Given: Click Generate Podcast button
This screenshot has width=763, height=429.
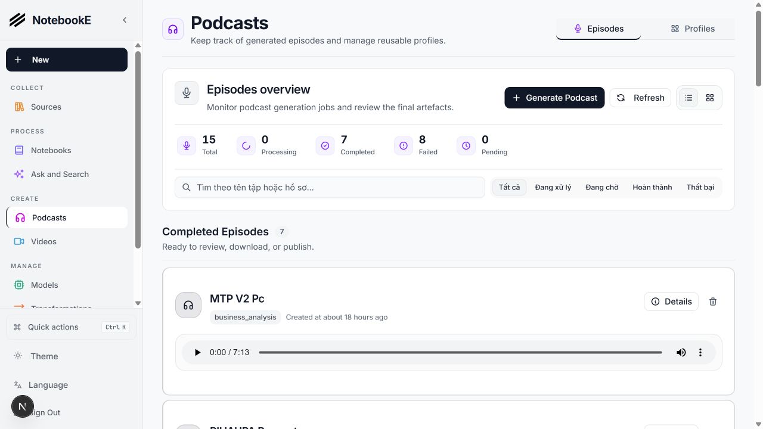Looking at the screenshot, I should click(x=554, y=98).
